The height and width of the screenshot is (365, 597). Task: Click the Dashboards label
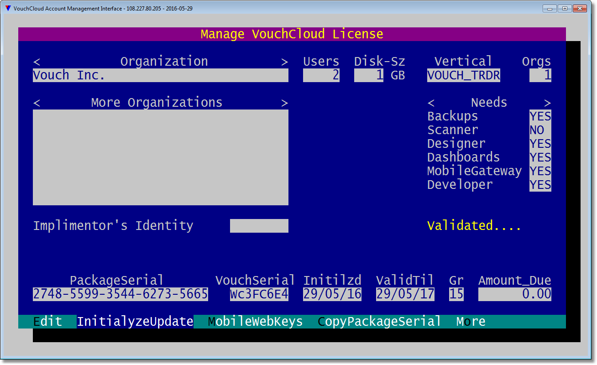click(464, 157)
